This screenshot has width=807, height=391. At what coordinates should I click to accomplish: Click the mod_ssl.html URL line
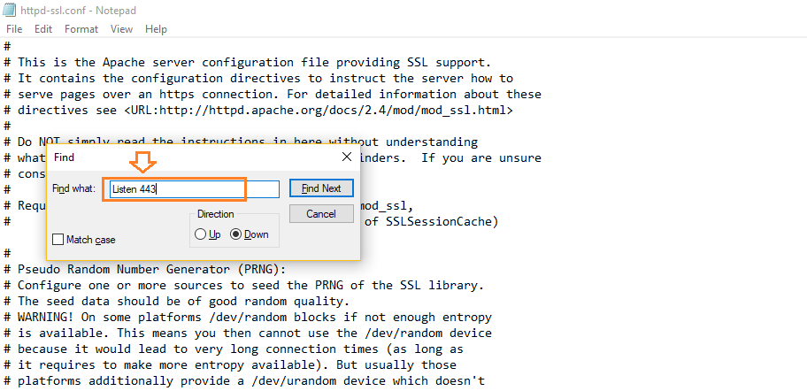point(258,110)
